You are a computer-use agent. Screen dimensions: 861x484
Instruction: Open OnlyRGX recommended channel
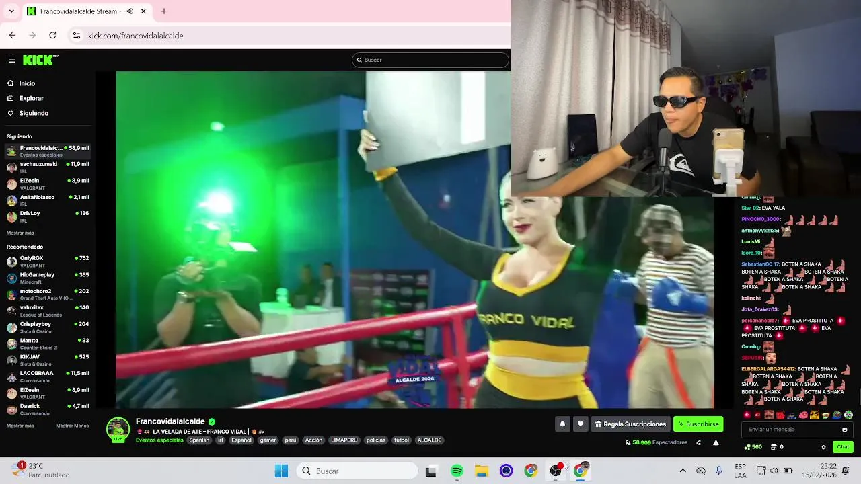(48, 261)
